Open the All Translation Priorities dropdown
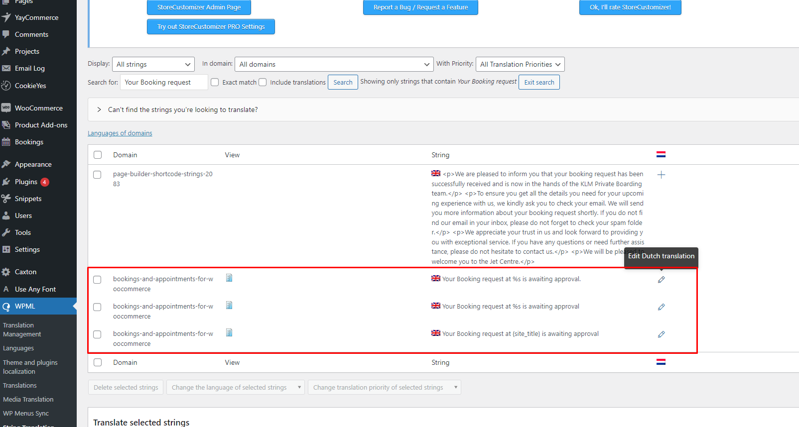The image size is (799, 427). point(520,64)
